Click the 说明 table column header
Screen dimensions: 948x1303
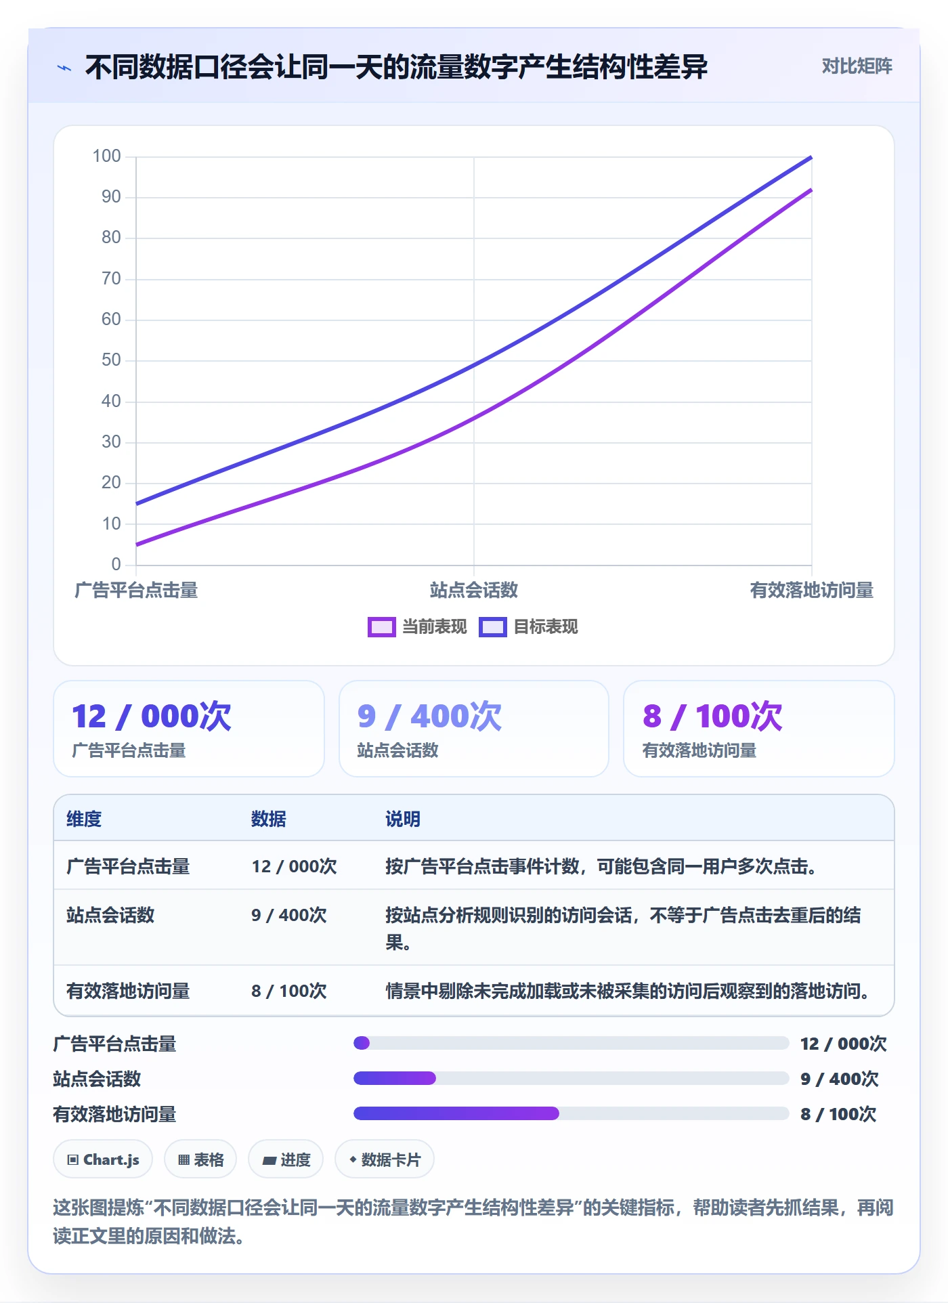(403, 819)
